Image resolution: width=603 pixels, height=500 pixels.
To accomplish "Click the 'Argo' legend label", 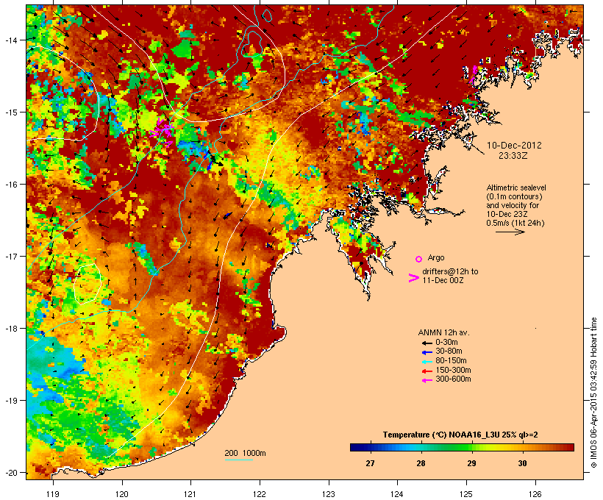I will tap(436, 257).
